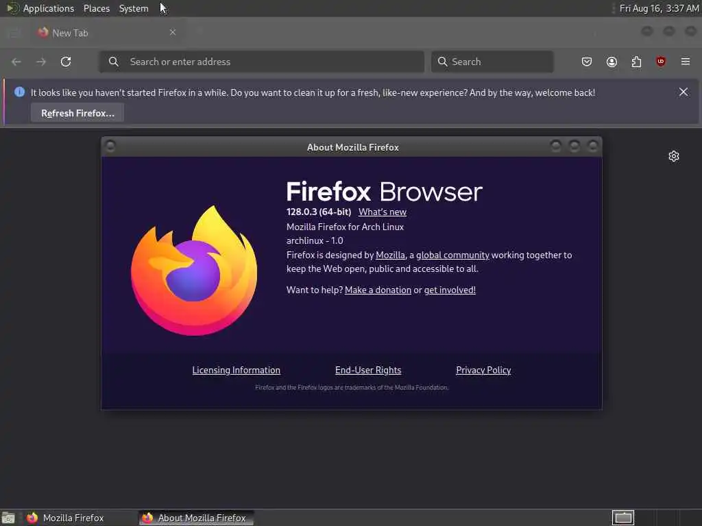Open the Firefox account icon
Screen dimensions: 702x526
(x=612, y=62)
